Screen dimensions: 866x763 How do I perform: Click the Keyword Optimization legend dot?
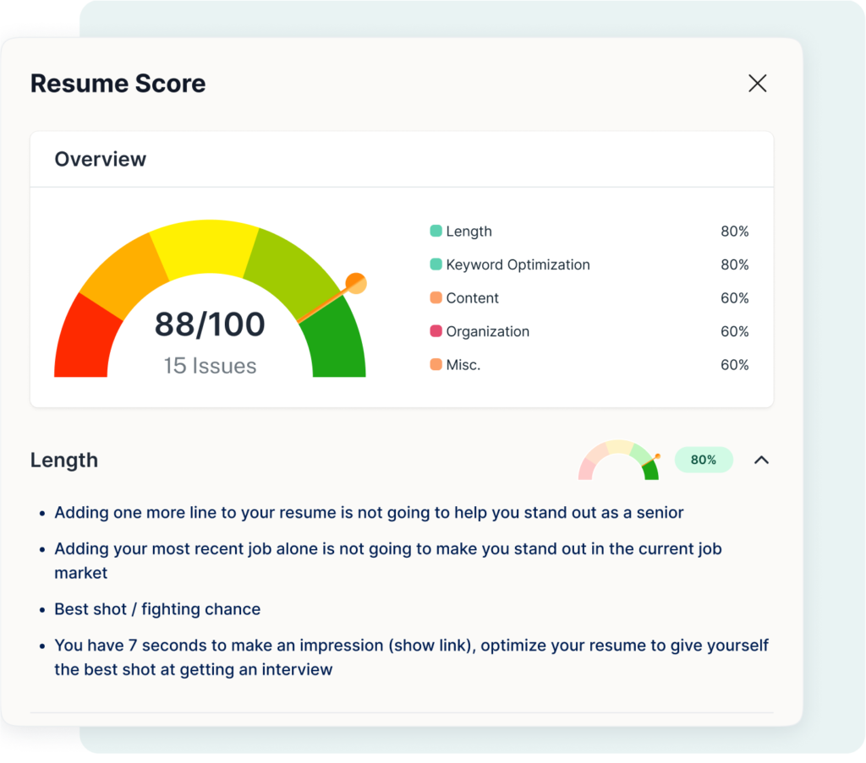pyautogui.click(x=436, y=264)
